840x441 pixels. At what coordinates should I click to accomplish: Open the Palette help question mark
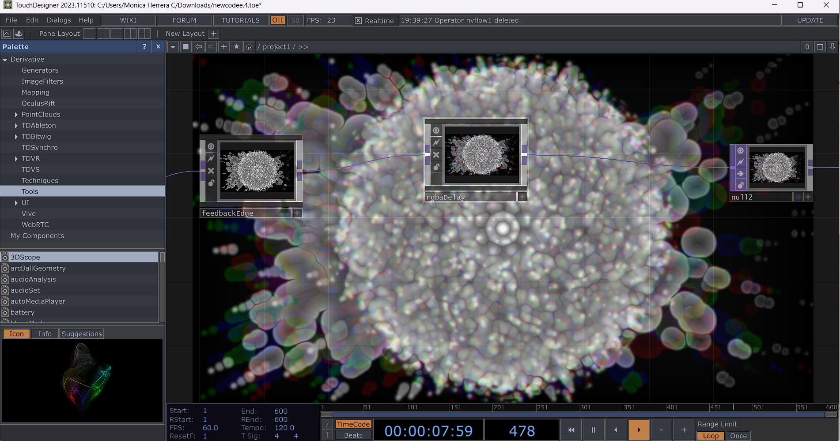[144, 46]
